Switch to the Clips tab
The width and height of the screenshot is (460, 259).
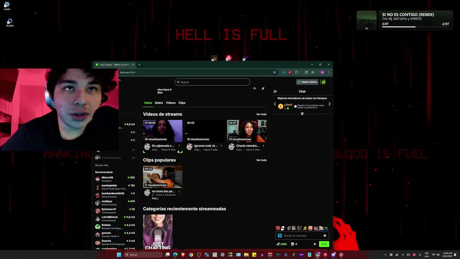[x=182, y=103]
